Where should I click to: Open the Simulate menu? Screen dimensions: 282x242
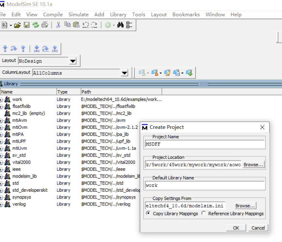click(x=78, y=14)
